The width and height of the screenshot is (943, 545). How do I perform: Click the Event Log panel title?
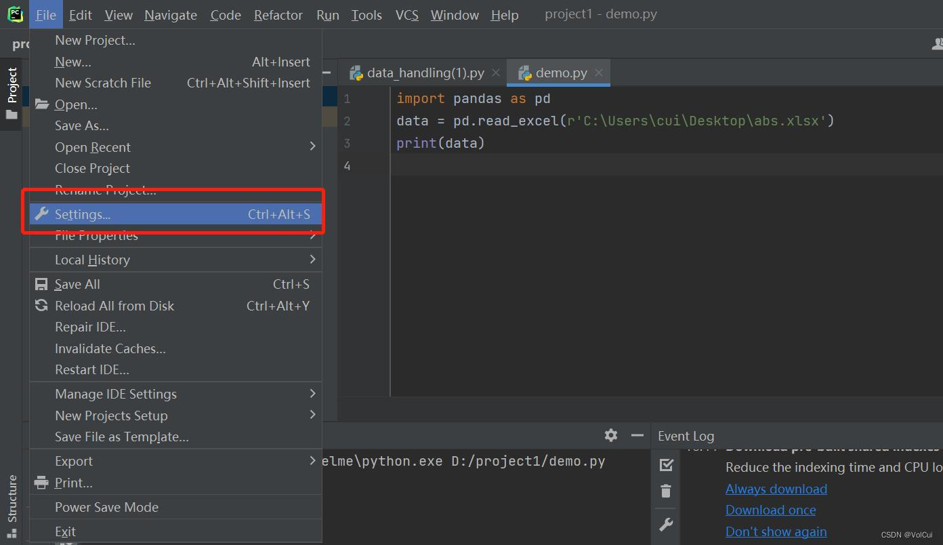(686, 436)
